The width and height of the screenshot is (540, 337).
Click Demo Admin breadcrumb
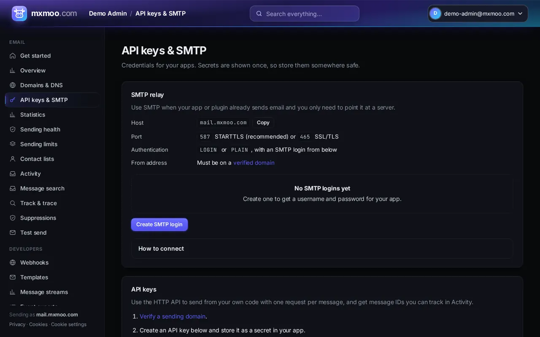click(108, 13)
